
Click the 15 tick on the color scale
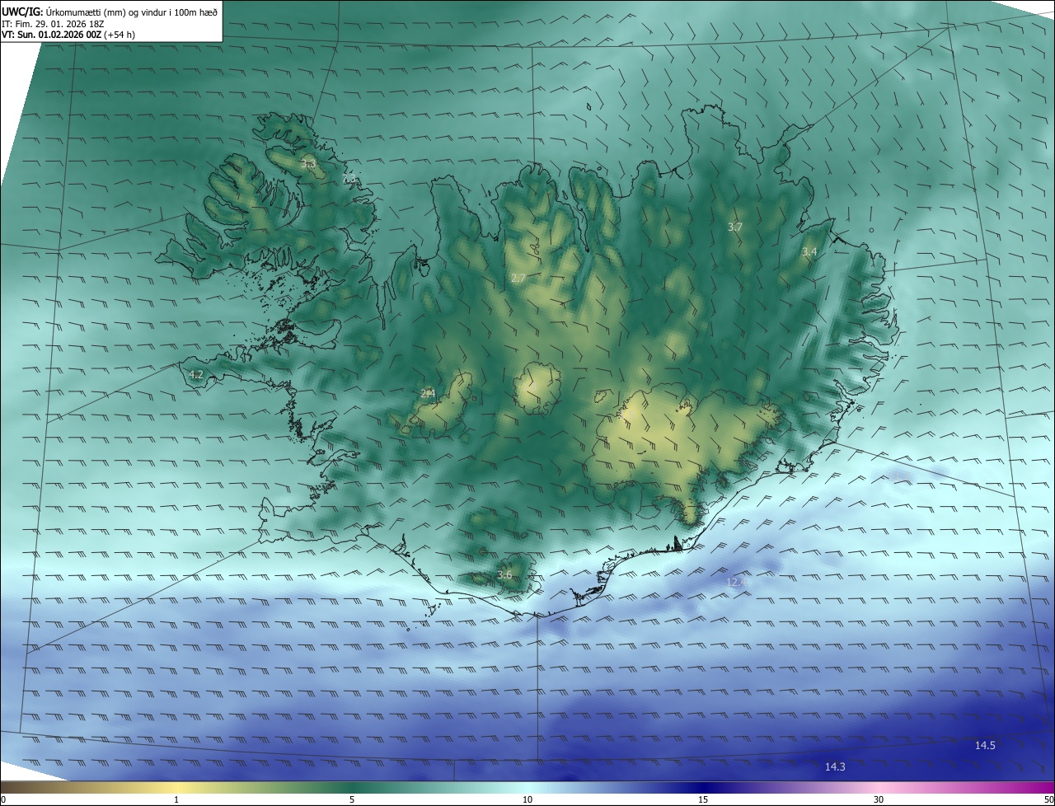pyautogui.click(x=703, y=799)
